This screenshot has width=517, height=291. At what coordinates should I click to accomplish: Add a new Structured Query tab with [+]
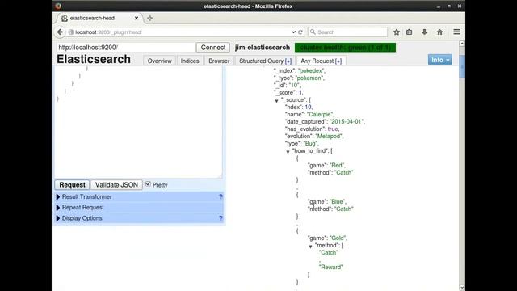[288, 61]
